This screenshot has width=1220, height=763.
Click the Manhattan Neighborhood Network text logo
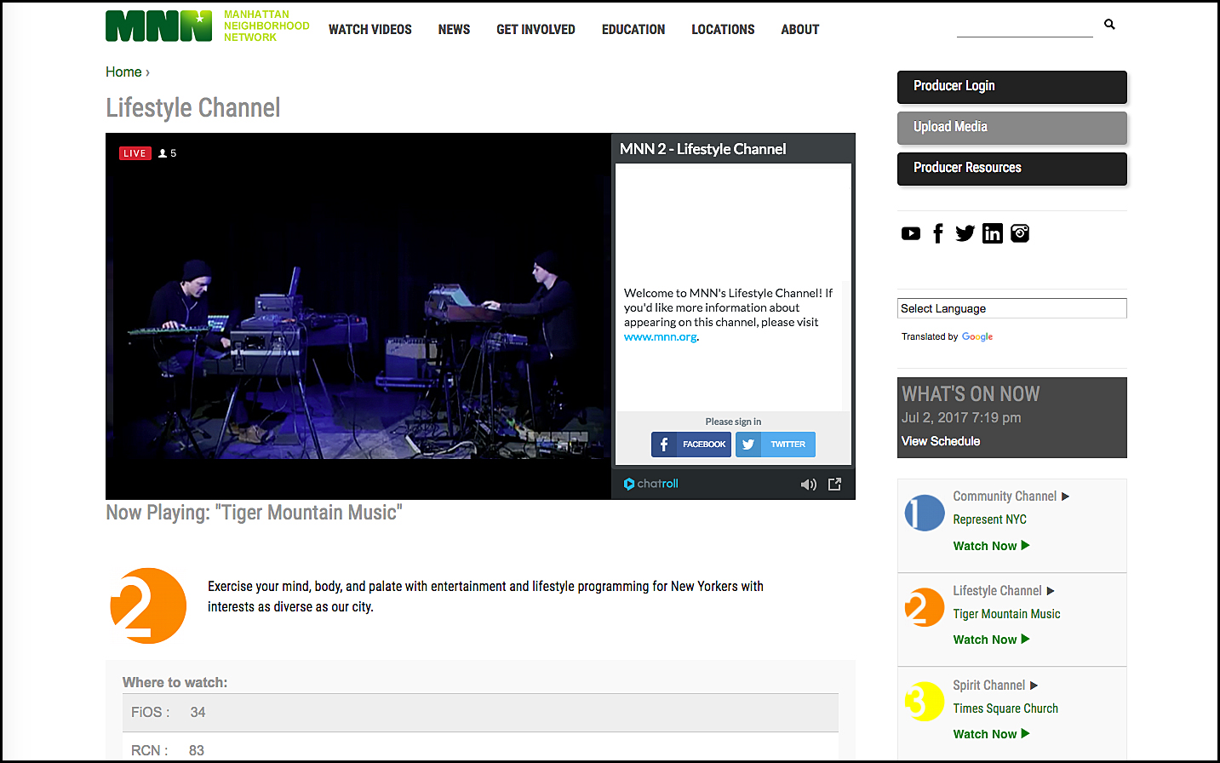pyautogui.click(x=266, y=26)
